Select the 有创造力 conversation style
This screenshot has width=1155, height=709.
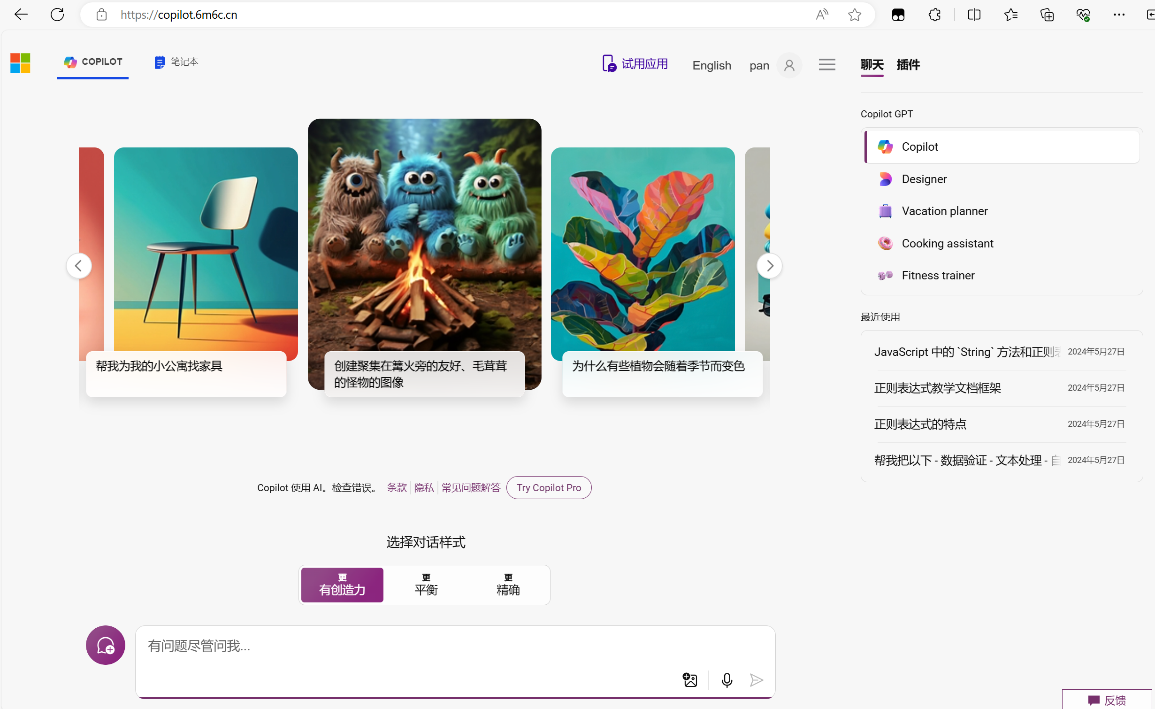342,585
